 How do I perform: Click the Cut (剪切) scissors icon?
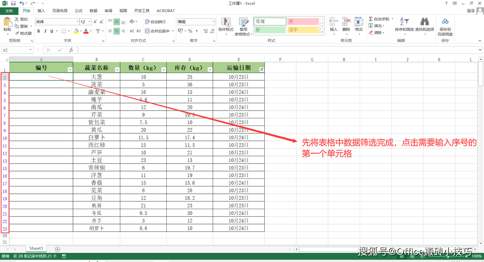coord(17,19)
